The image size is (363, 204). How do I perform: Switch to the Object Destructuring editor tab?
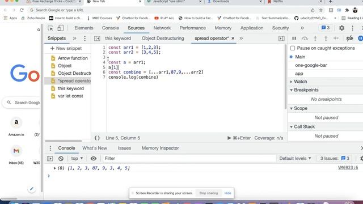pos(163,39)
